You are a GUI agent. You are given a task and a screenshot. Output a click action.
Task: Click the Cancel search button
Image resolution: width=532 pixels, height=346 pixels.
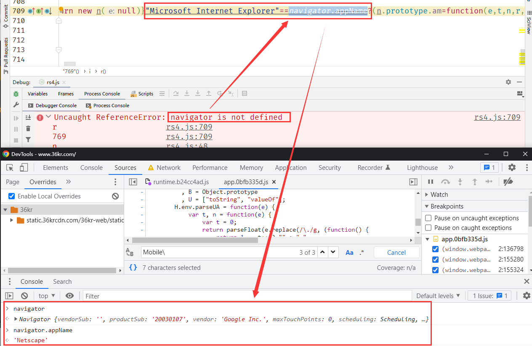pos(396,252)
